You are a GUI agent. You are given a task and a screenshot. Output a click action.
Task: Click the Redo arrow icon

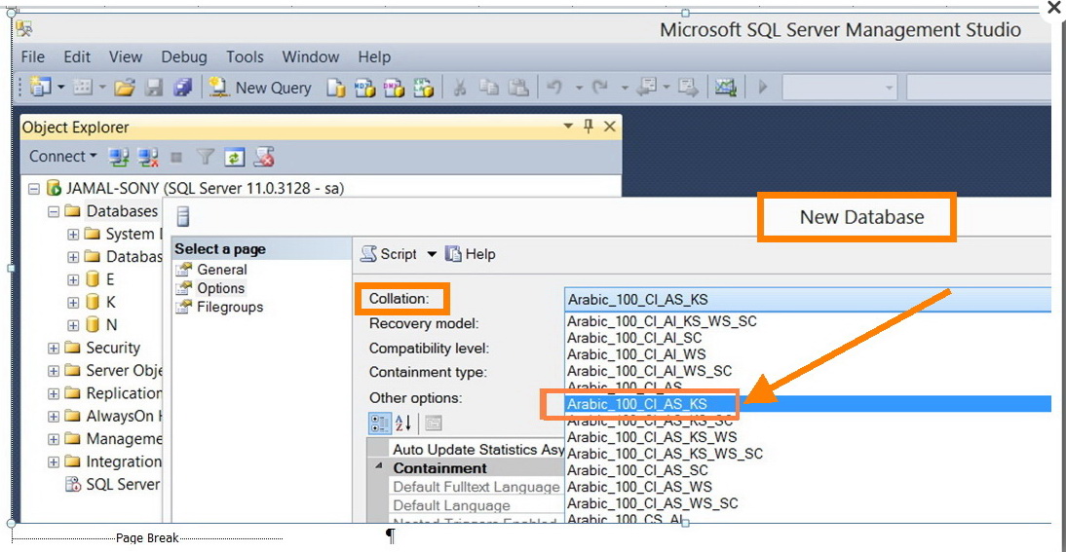[600, 87]
